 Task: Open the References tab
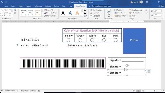[38, 6]
